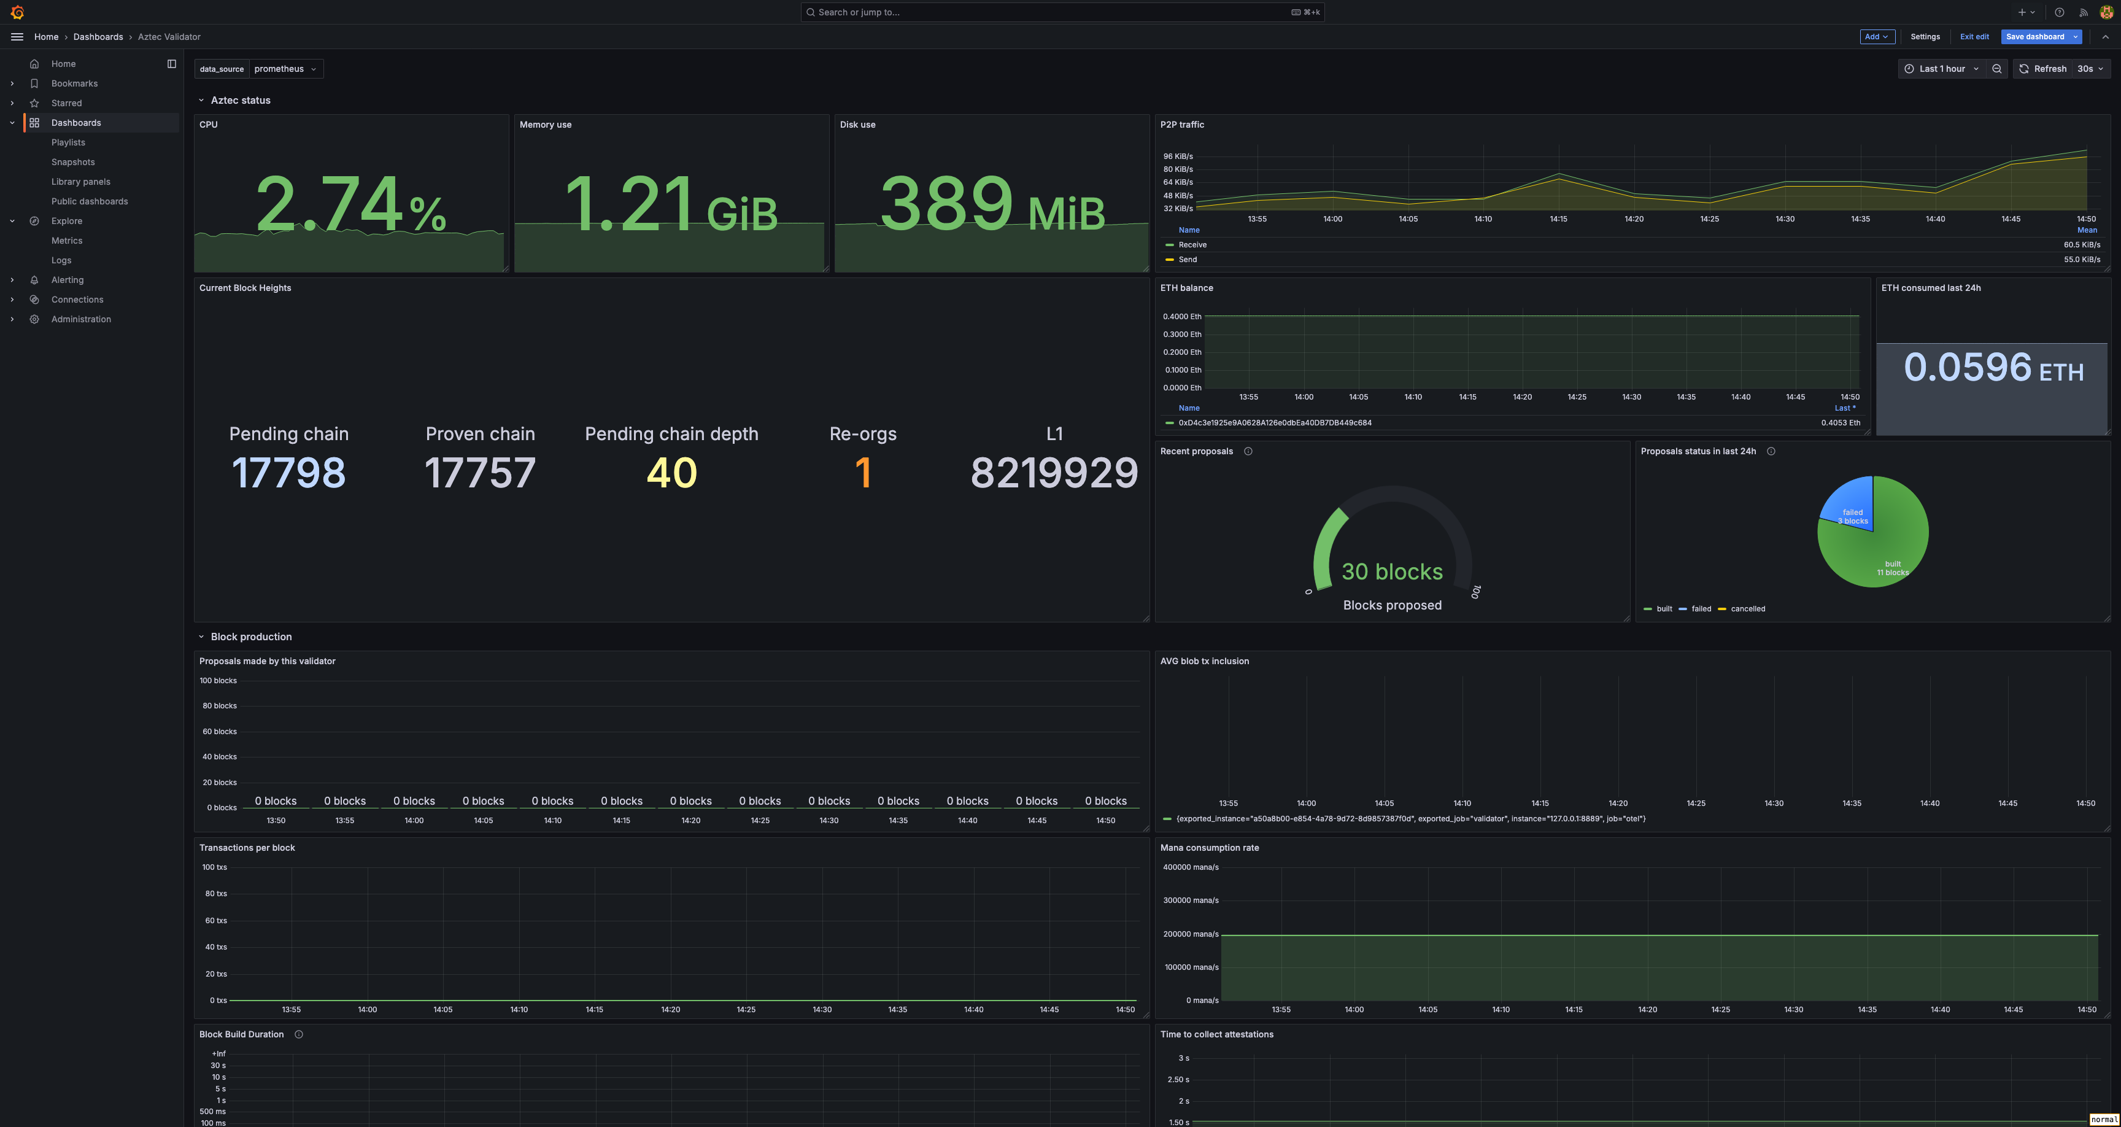Select Library panels in sidebar menu
Screen dimensions: 2121x1127
point(80,182)
